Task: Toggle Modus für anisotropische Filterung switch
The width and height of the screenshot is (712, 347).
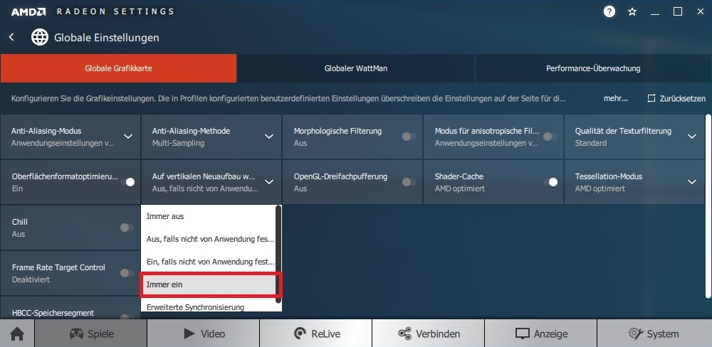Action: pyautogui.click(x=550, y=137)
